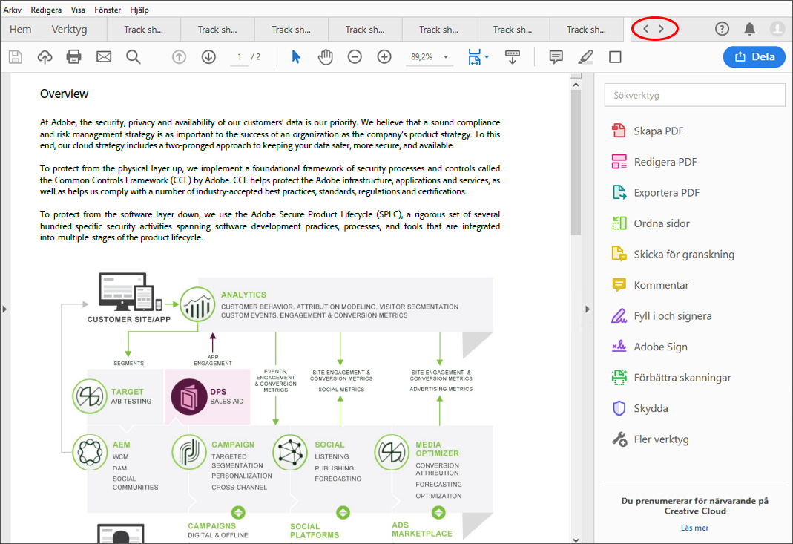Expand the left navigation pane
793x544 pixels.
click(x=4, y=309)
